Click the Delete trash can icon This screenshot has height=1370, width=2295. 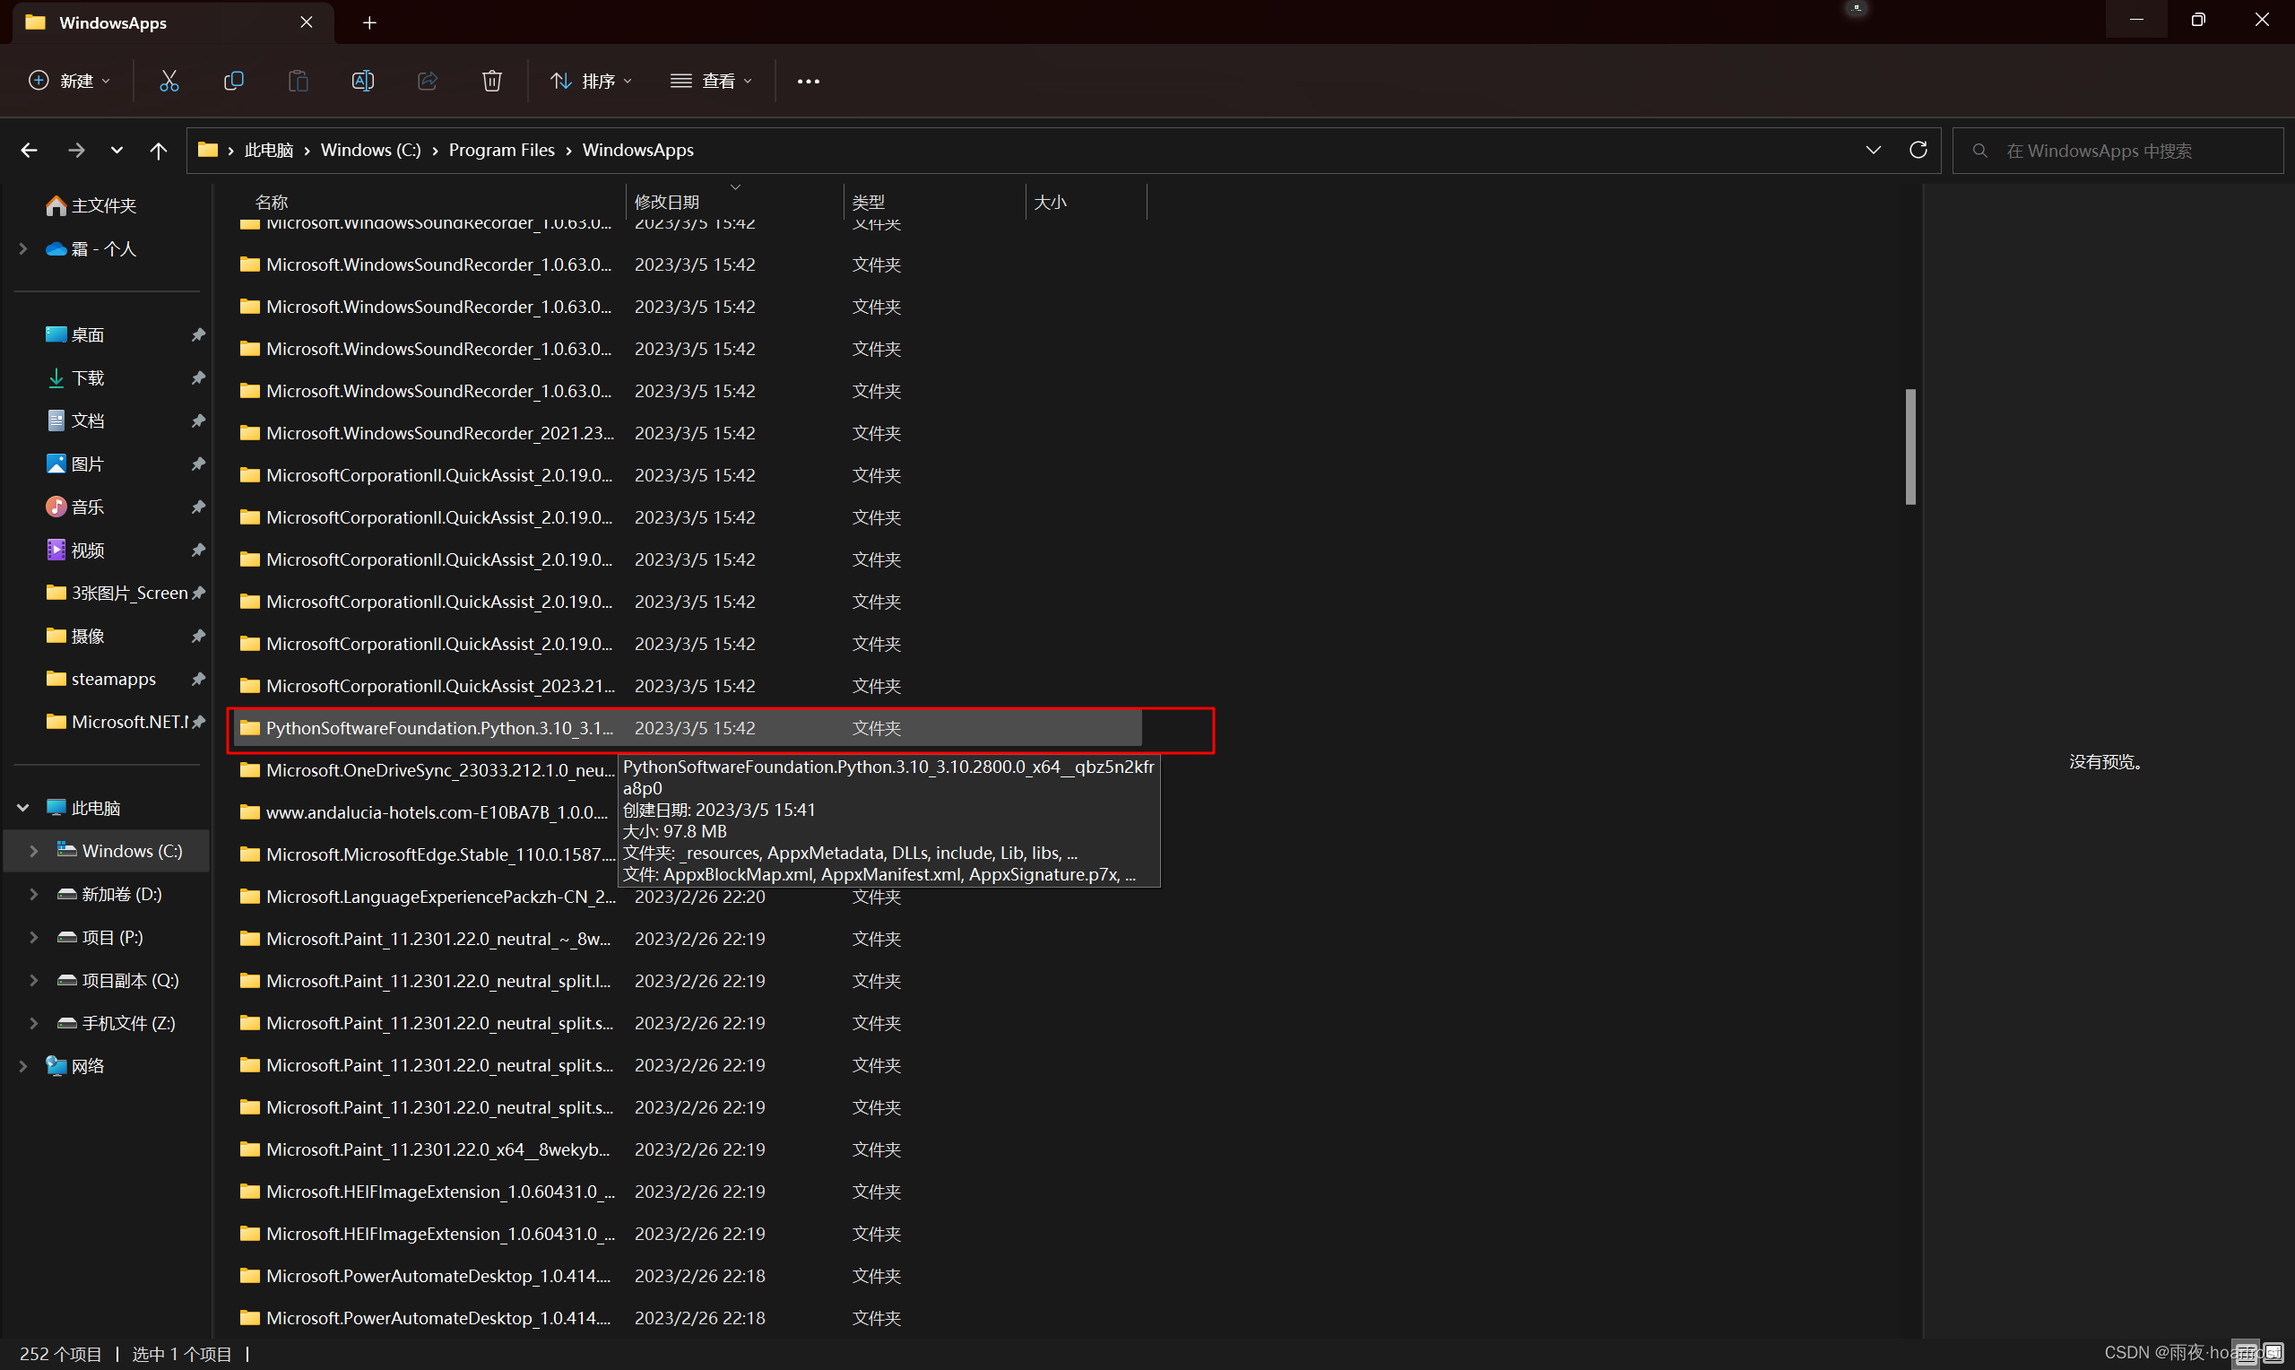click(492, 82)
